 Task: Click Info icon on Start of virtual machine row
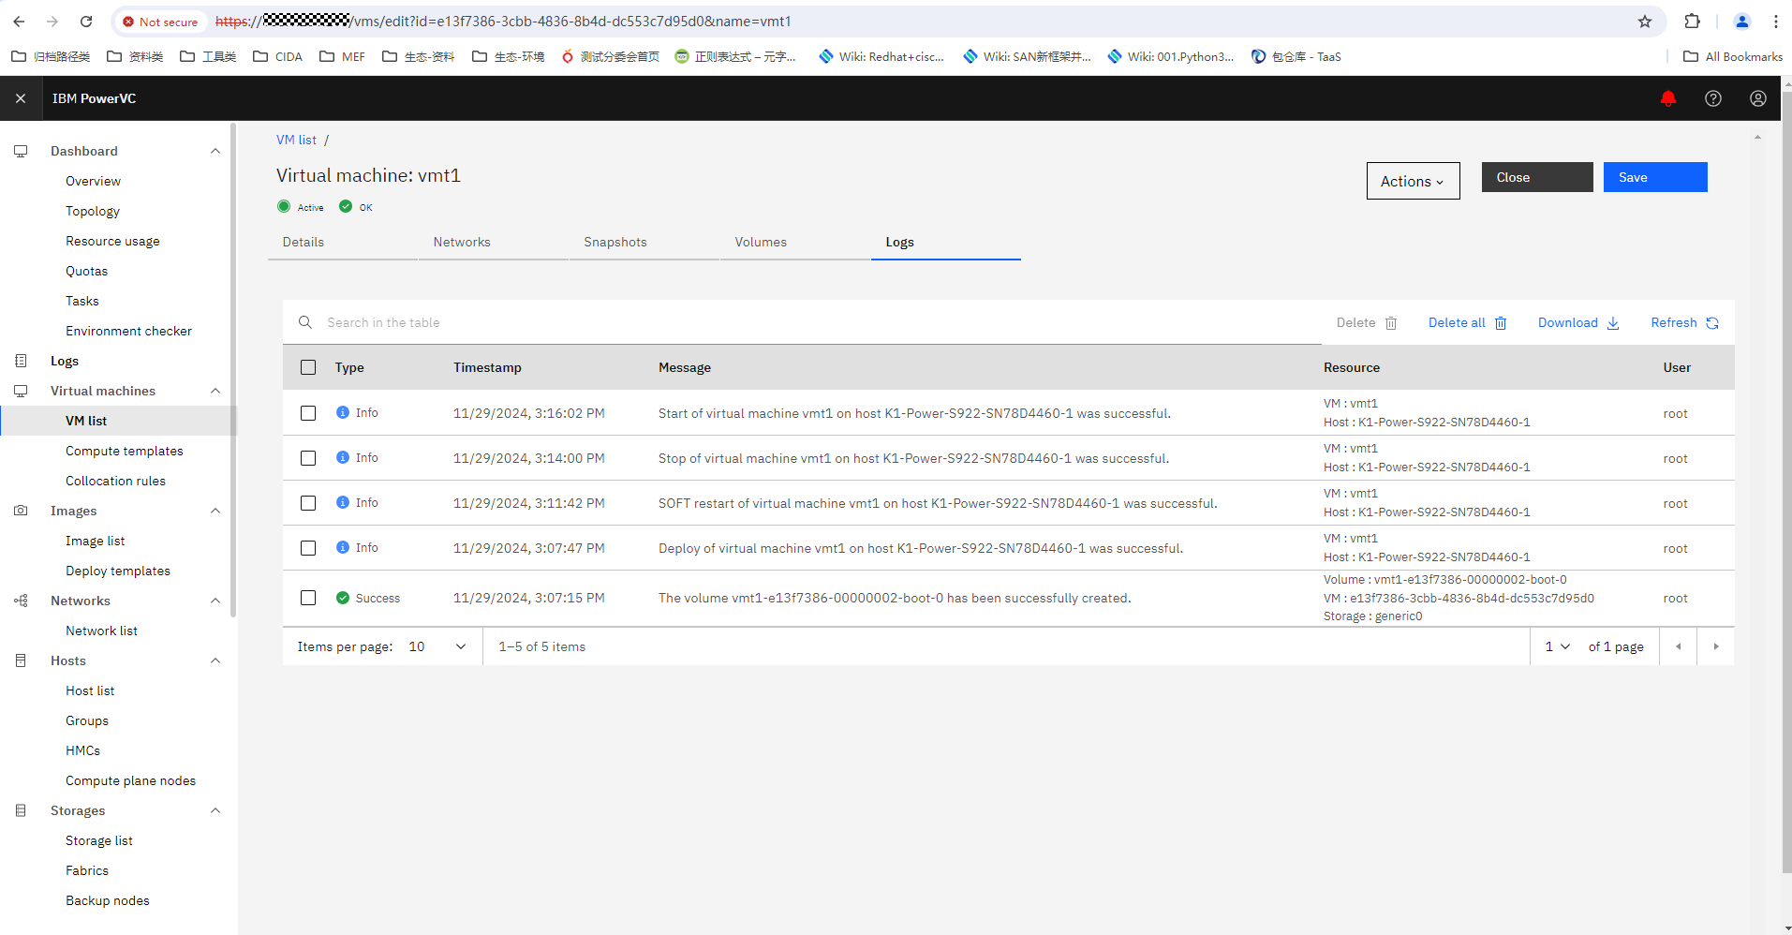(343, 412)
